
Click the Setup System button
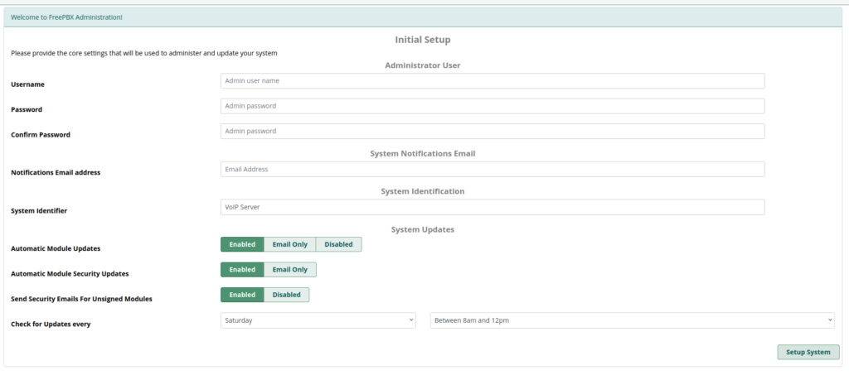click(x=808, y=352)
